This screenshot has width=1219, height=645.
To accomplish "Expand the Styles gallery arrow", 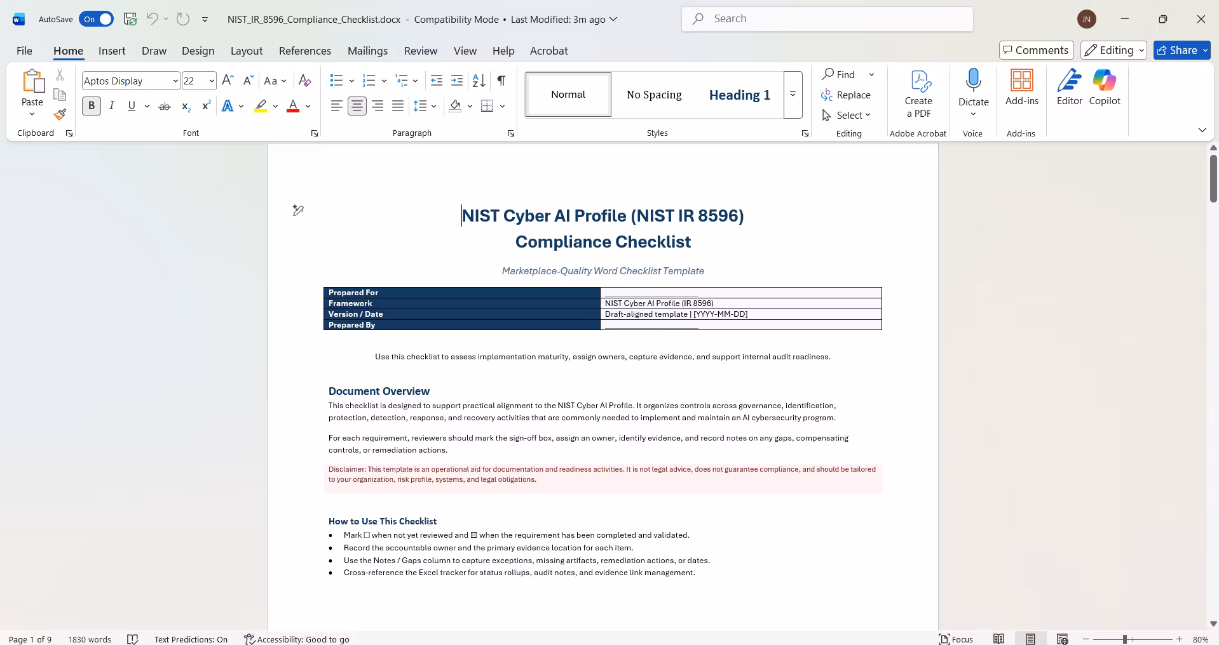I will coord(793,95).
